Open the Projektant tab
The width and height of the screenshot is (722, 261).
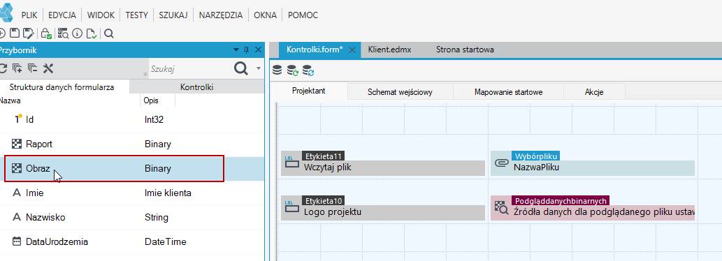point(309,91)
